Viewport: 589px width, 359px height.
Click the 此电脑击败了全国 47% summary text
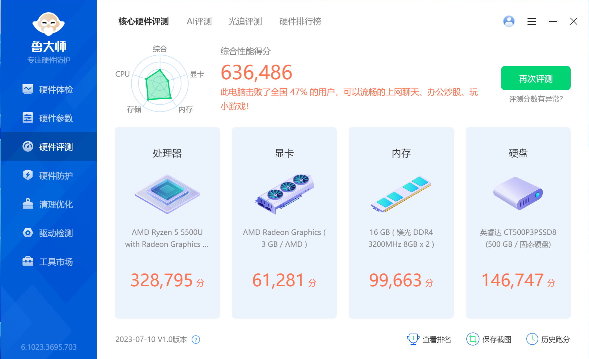[349, 99]
